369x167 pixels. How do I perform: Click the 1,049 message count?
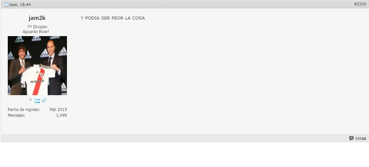[x=62, y=115]
